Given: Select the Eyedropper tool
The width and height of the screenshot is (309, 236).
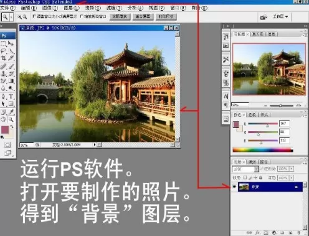Looking at the screenshot, I should (x=11, y=112).
